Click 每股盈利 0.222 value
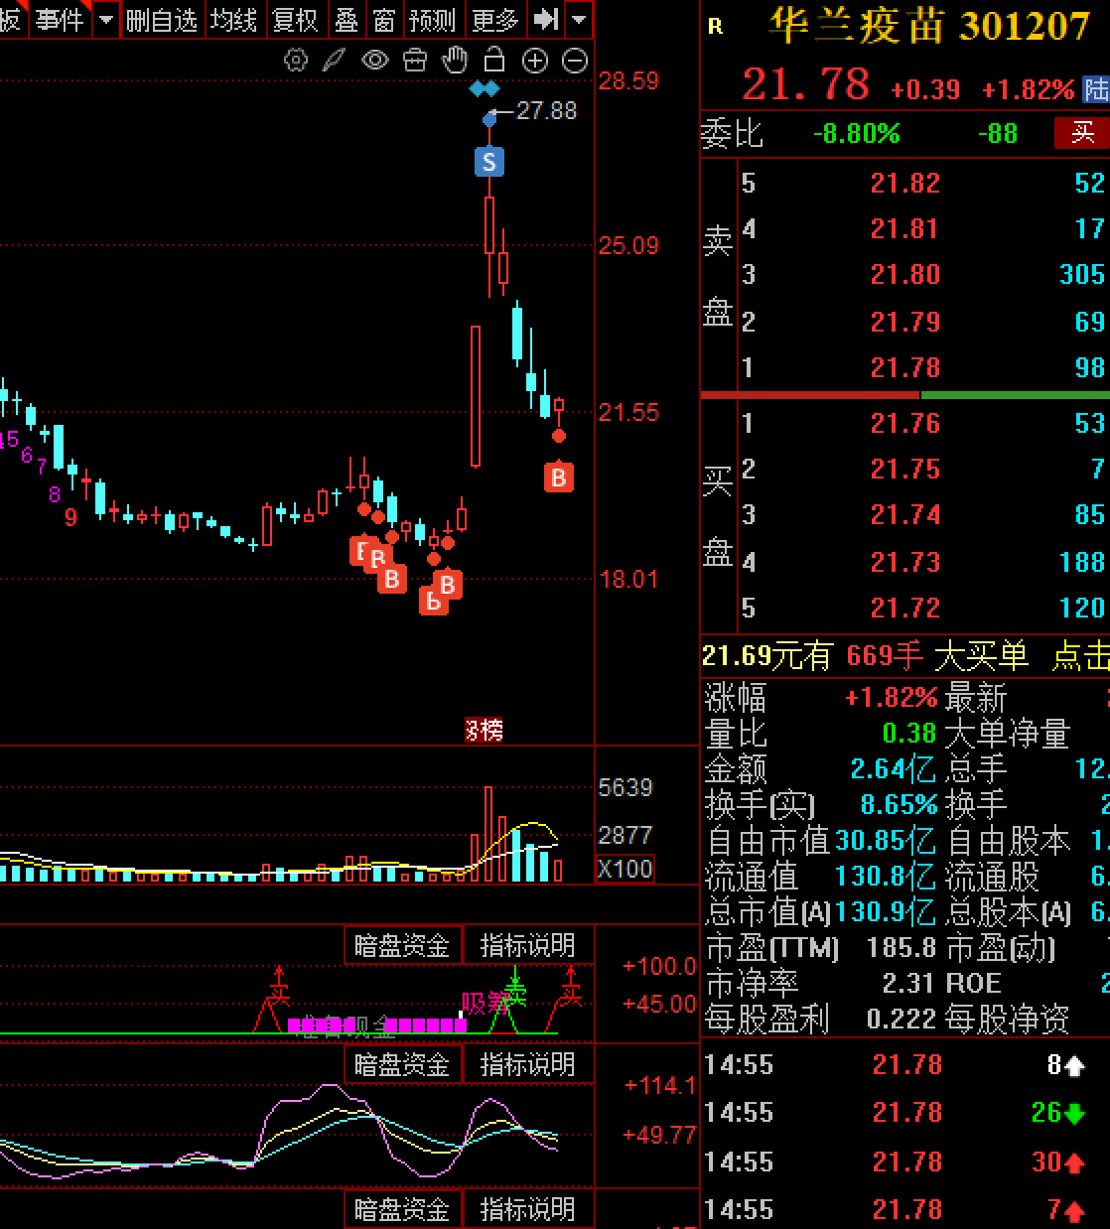 tap(902, 1020)
